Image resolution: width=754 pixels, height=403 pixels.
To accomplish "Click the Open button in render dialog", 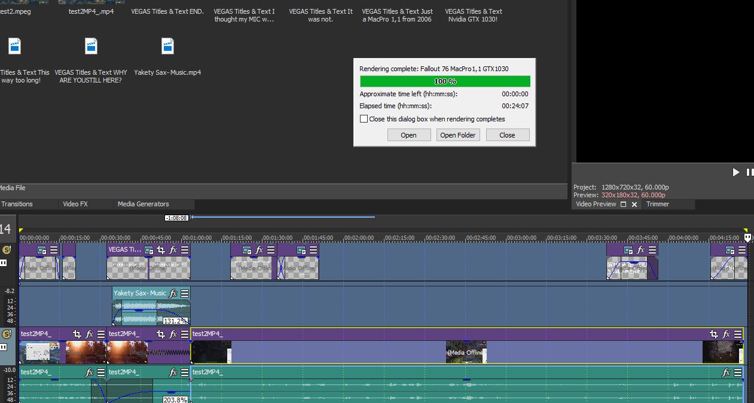I will tap(408, 135).
